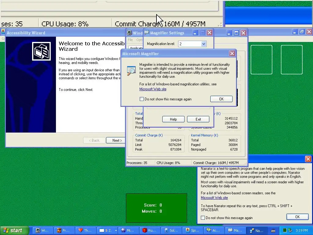Click Kernel Memory Paged value 30084
This screenshot has width=313, height=235.
click(233, 145)
